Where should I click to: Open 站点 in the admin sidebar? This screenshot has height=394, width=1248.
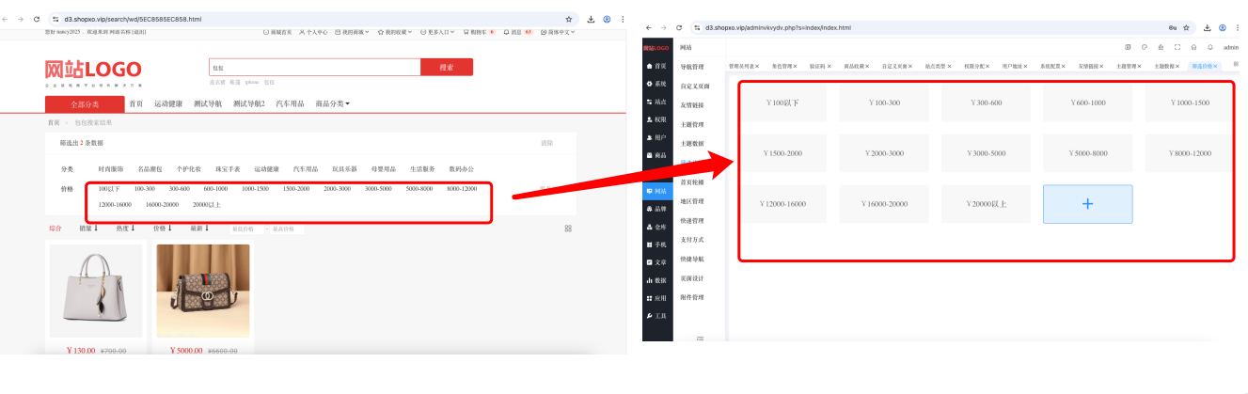point(656,102)
